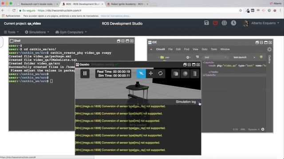Open the Outline side panel in the IDE
Viewport: 284px width, 159px height.
pyautogui.click(x=269, y=59)
